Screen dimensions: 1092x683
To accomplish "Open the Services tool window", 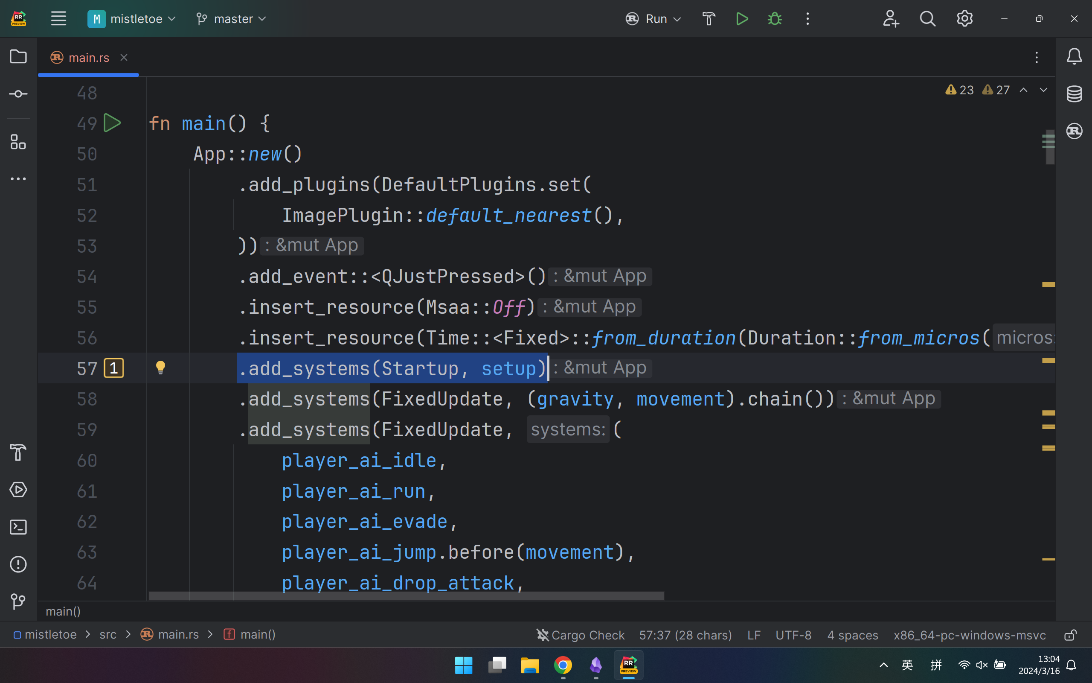I will click(x=18, y=490).
